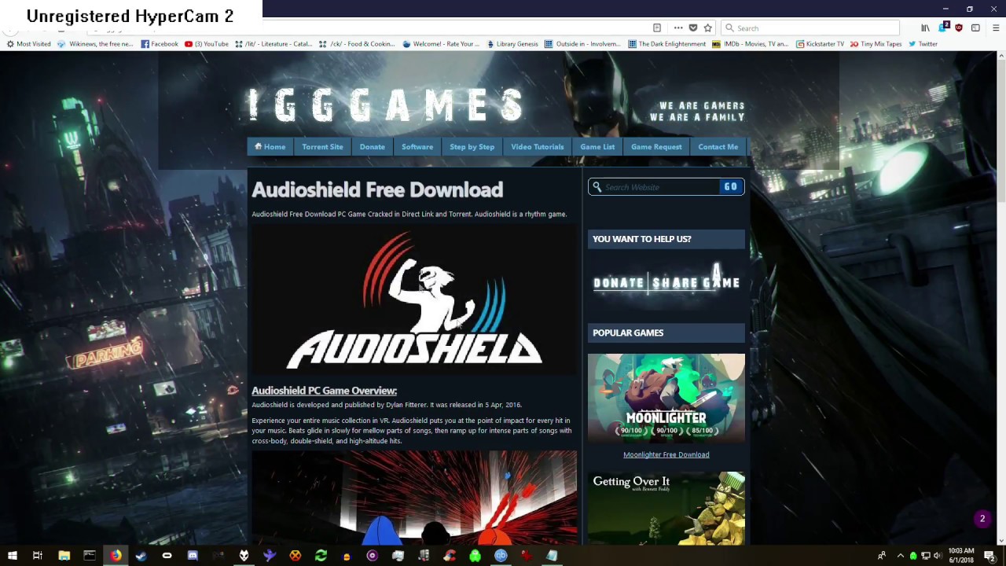Open the Action Center notifications icon
This screenshot has width=1006, height=566.
pos(989,556)
